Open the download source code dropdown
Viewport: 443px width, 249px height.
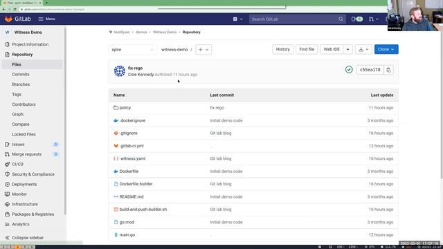[363, 49]
